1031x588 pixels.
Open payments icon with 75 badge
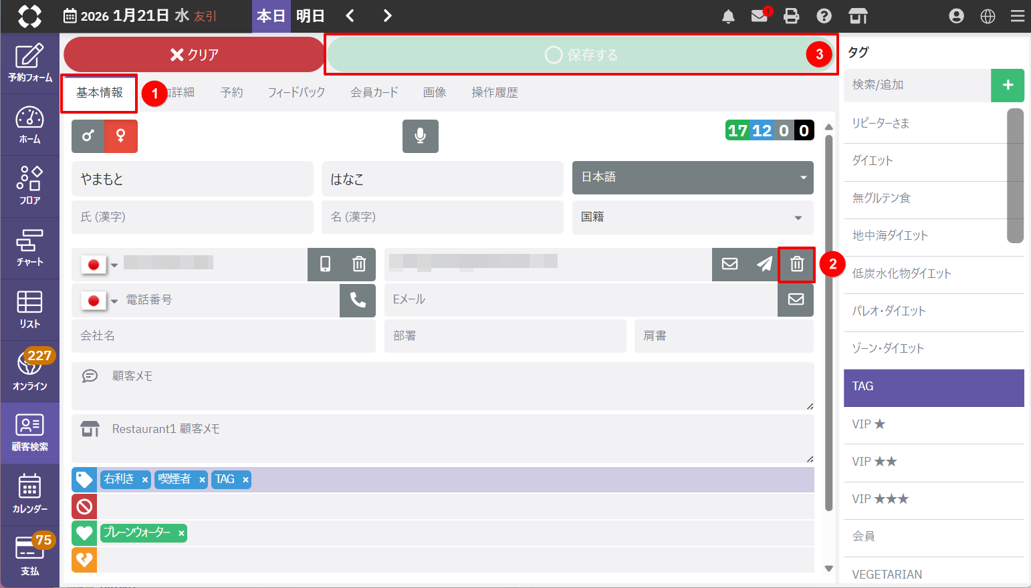point(29,556)
